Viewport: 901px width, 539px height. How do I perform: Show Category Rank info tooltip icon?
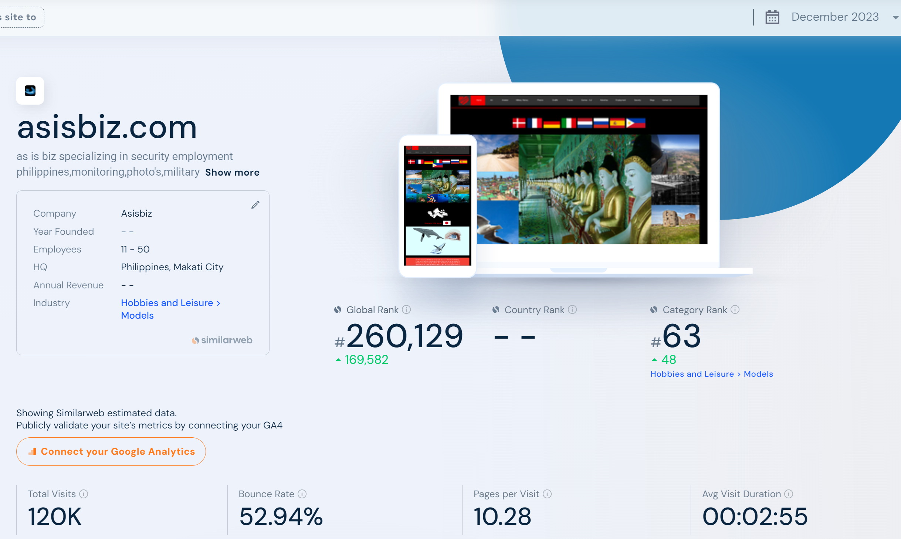tap(735, 309)
